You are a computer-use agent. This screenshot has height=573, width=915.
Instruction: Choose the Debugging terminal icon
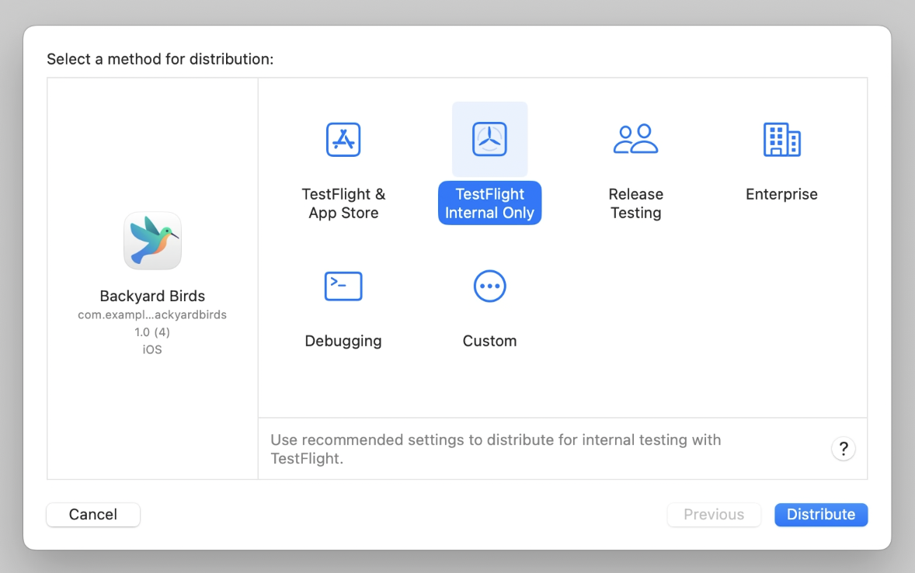point(343,286)
